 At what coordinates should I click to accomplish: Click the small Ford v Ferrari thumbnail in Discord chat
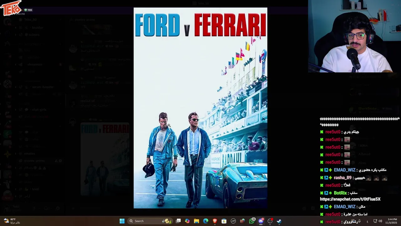click(105, 159)
